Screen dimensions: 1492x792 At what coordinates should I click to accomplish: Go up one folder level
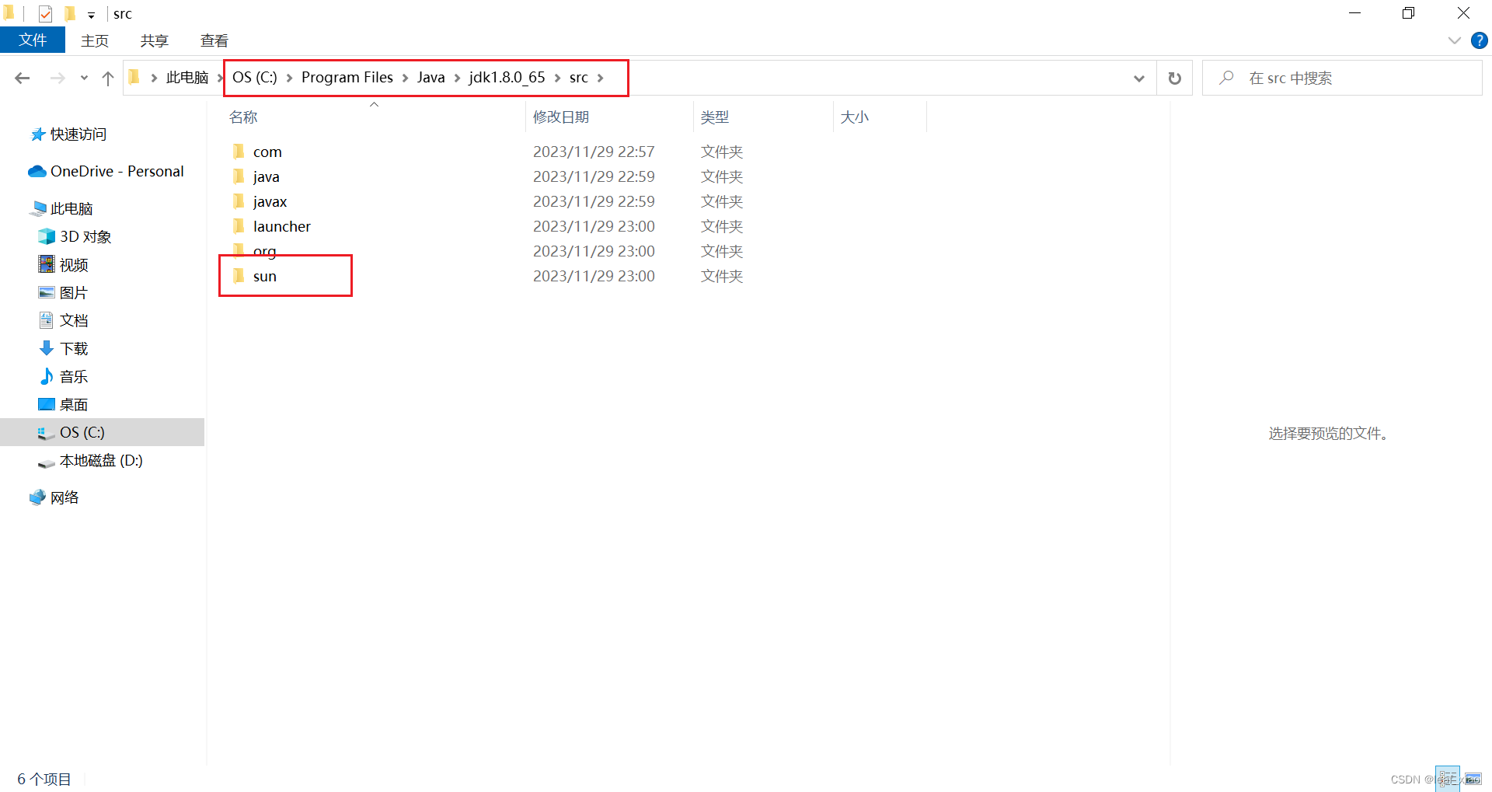108,78
